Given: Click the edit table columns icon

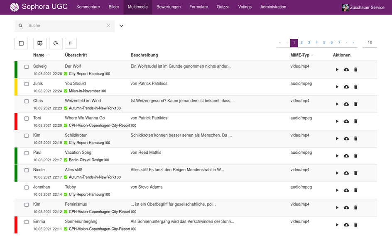Looking at the screenshot, I should 40,43.
